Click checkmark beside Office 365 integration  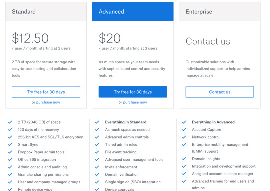click(10, 159)
